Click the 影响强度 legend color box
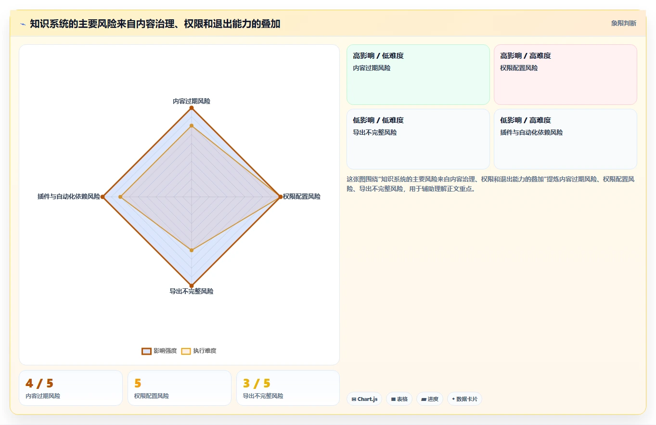Image resolution: width=656 pixels, height=425 pixels. click(x=146, y=351)
